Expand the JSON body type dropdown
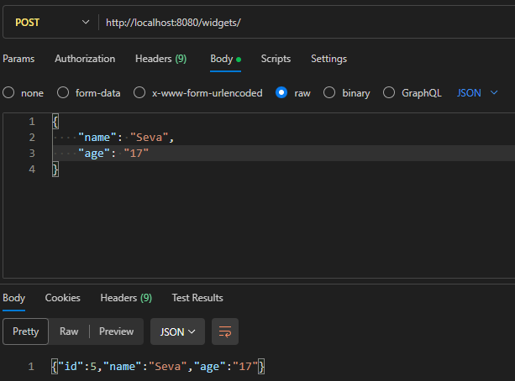Viewport: 515px width, 381px height. coord(477,92)
